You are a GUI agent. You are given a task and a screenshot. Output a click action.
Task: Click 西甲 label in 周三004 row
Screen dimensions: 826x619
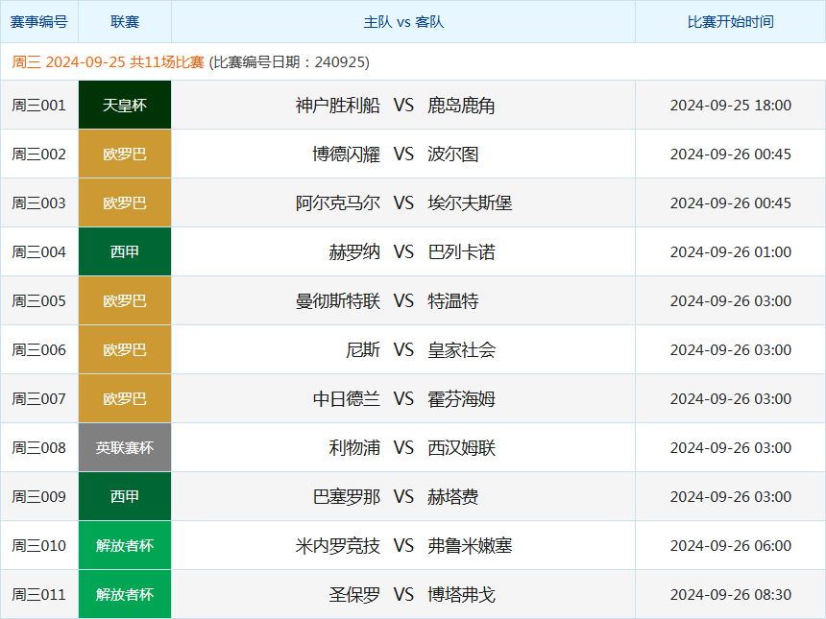[x=125, y=251]
